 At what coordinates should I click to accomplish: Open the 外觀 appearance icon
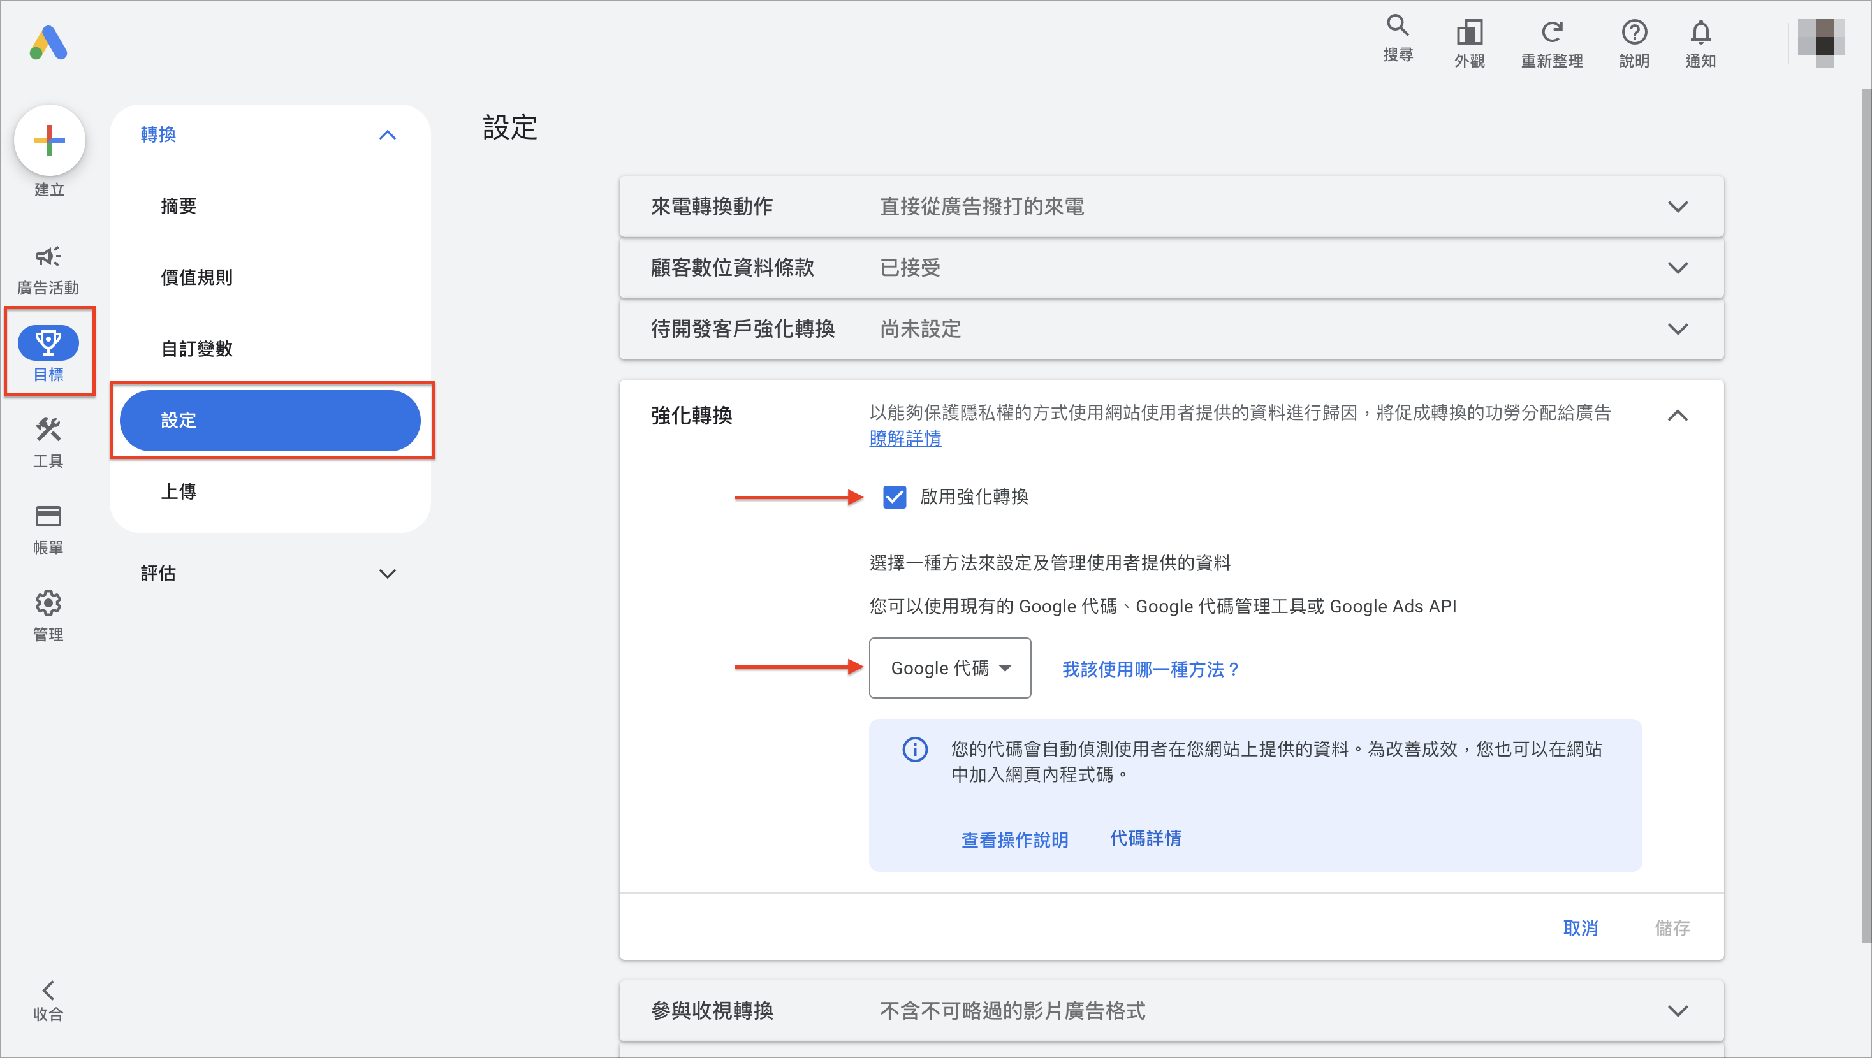[1470, 32]
